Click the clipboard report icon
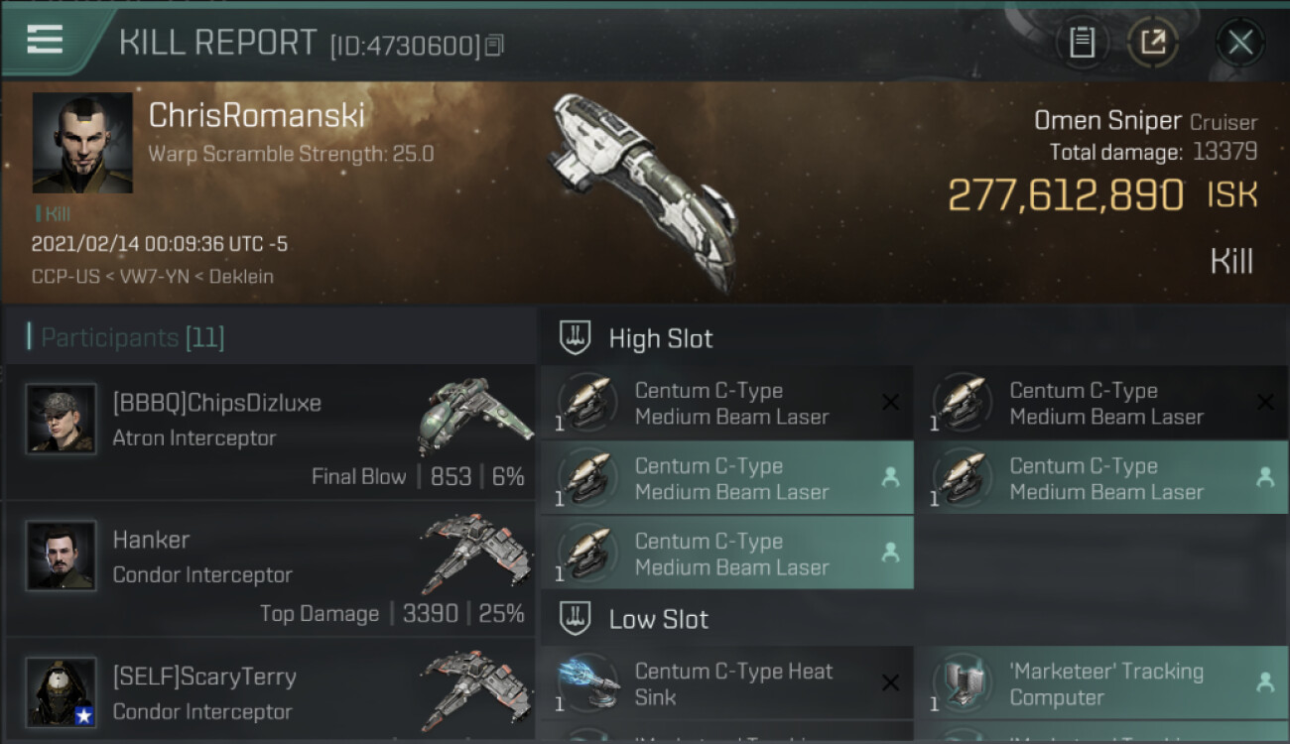This screenshot has width=1290, height=744. pos(1082,43)
